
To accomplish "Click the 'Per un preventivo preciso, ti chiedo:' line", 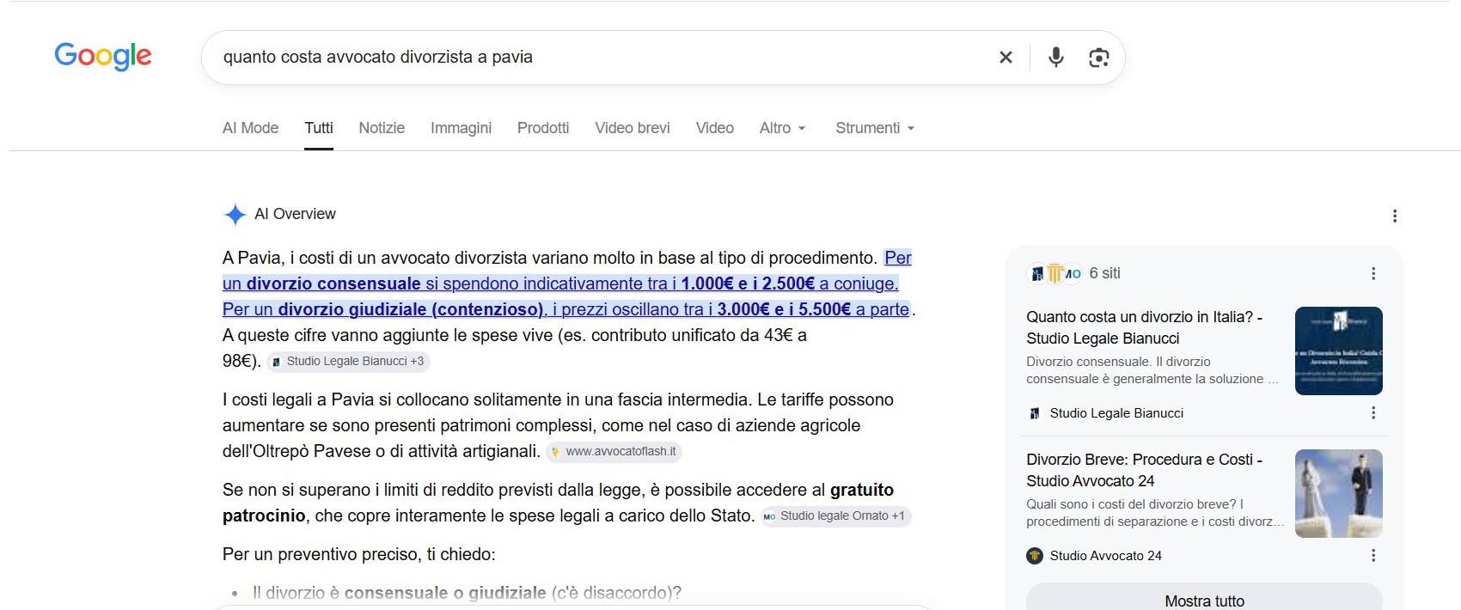I will (x=359, y=554).
